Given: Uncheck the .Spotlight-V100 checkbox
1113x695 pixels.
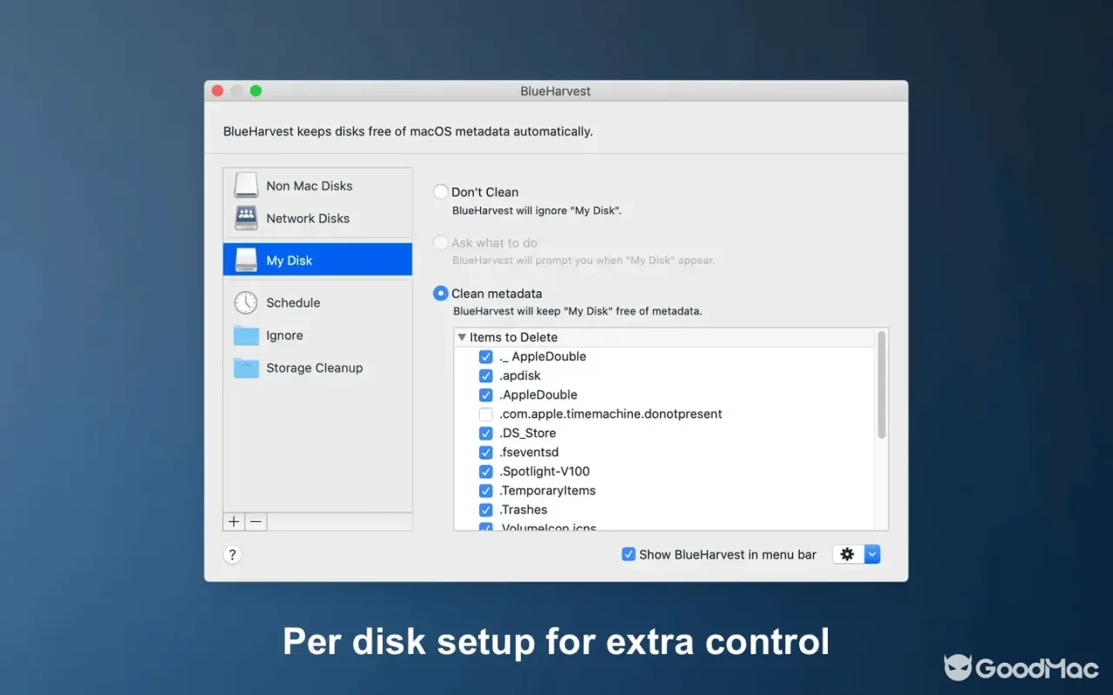Looking at the screenshot, I should pyautogui.click(x=486, y=472).
